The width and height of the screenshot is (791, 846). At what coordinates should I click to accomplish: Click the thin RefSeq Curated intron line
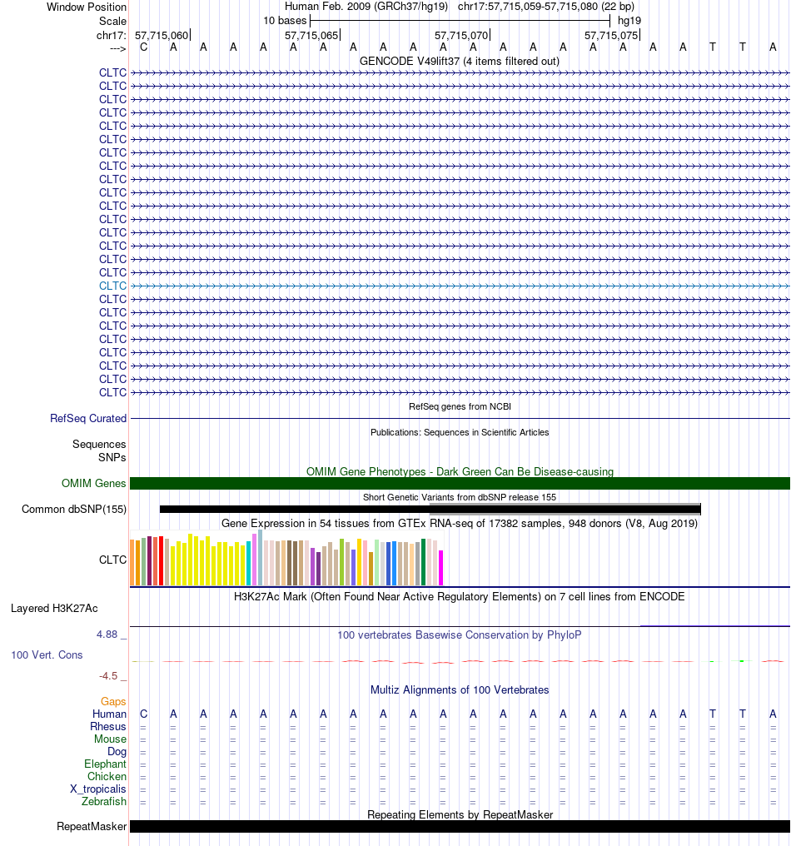pyautogui.click(x=460, y=418)
